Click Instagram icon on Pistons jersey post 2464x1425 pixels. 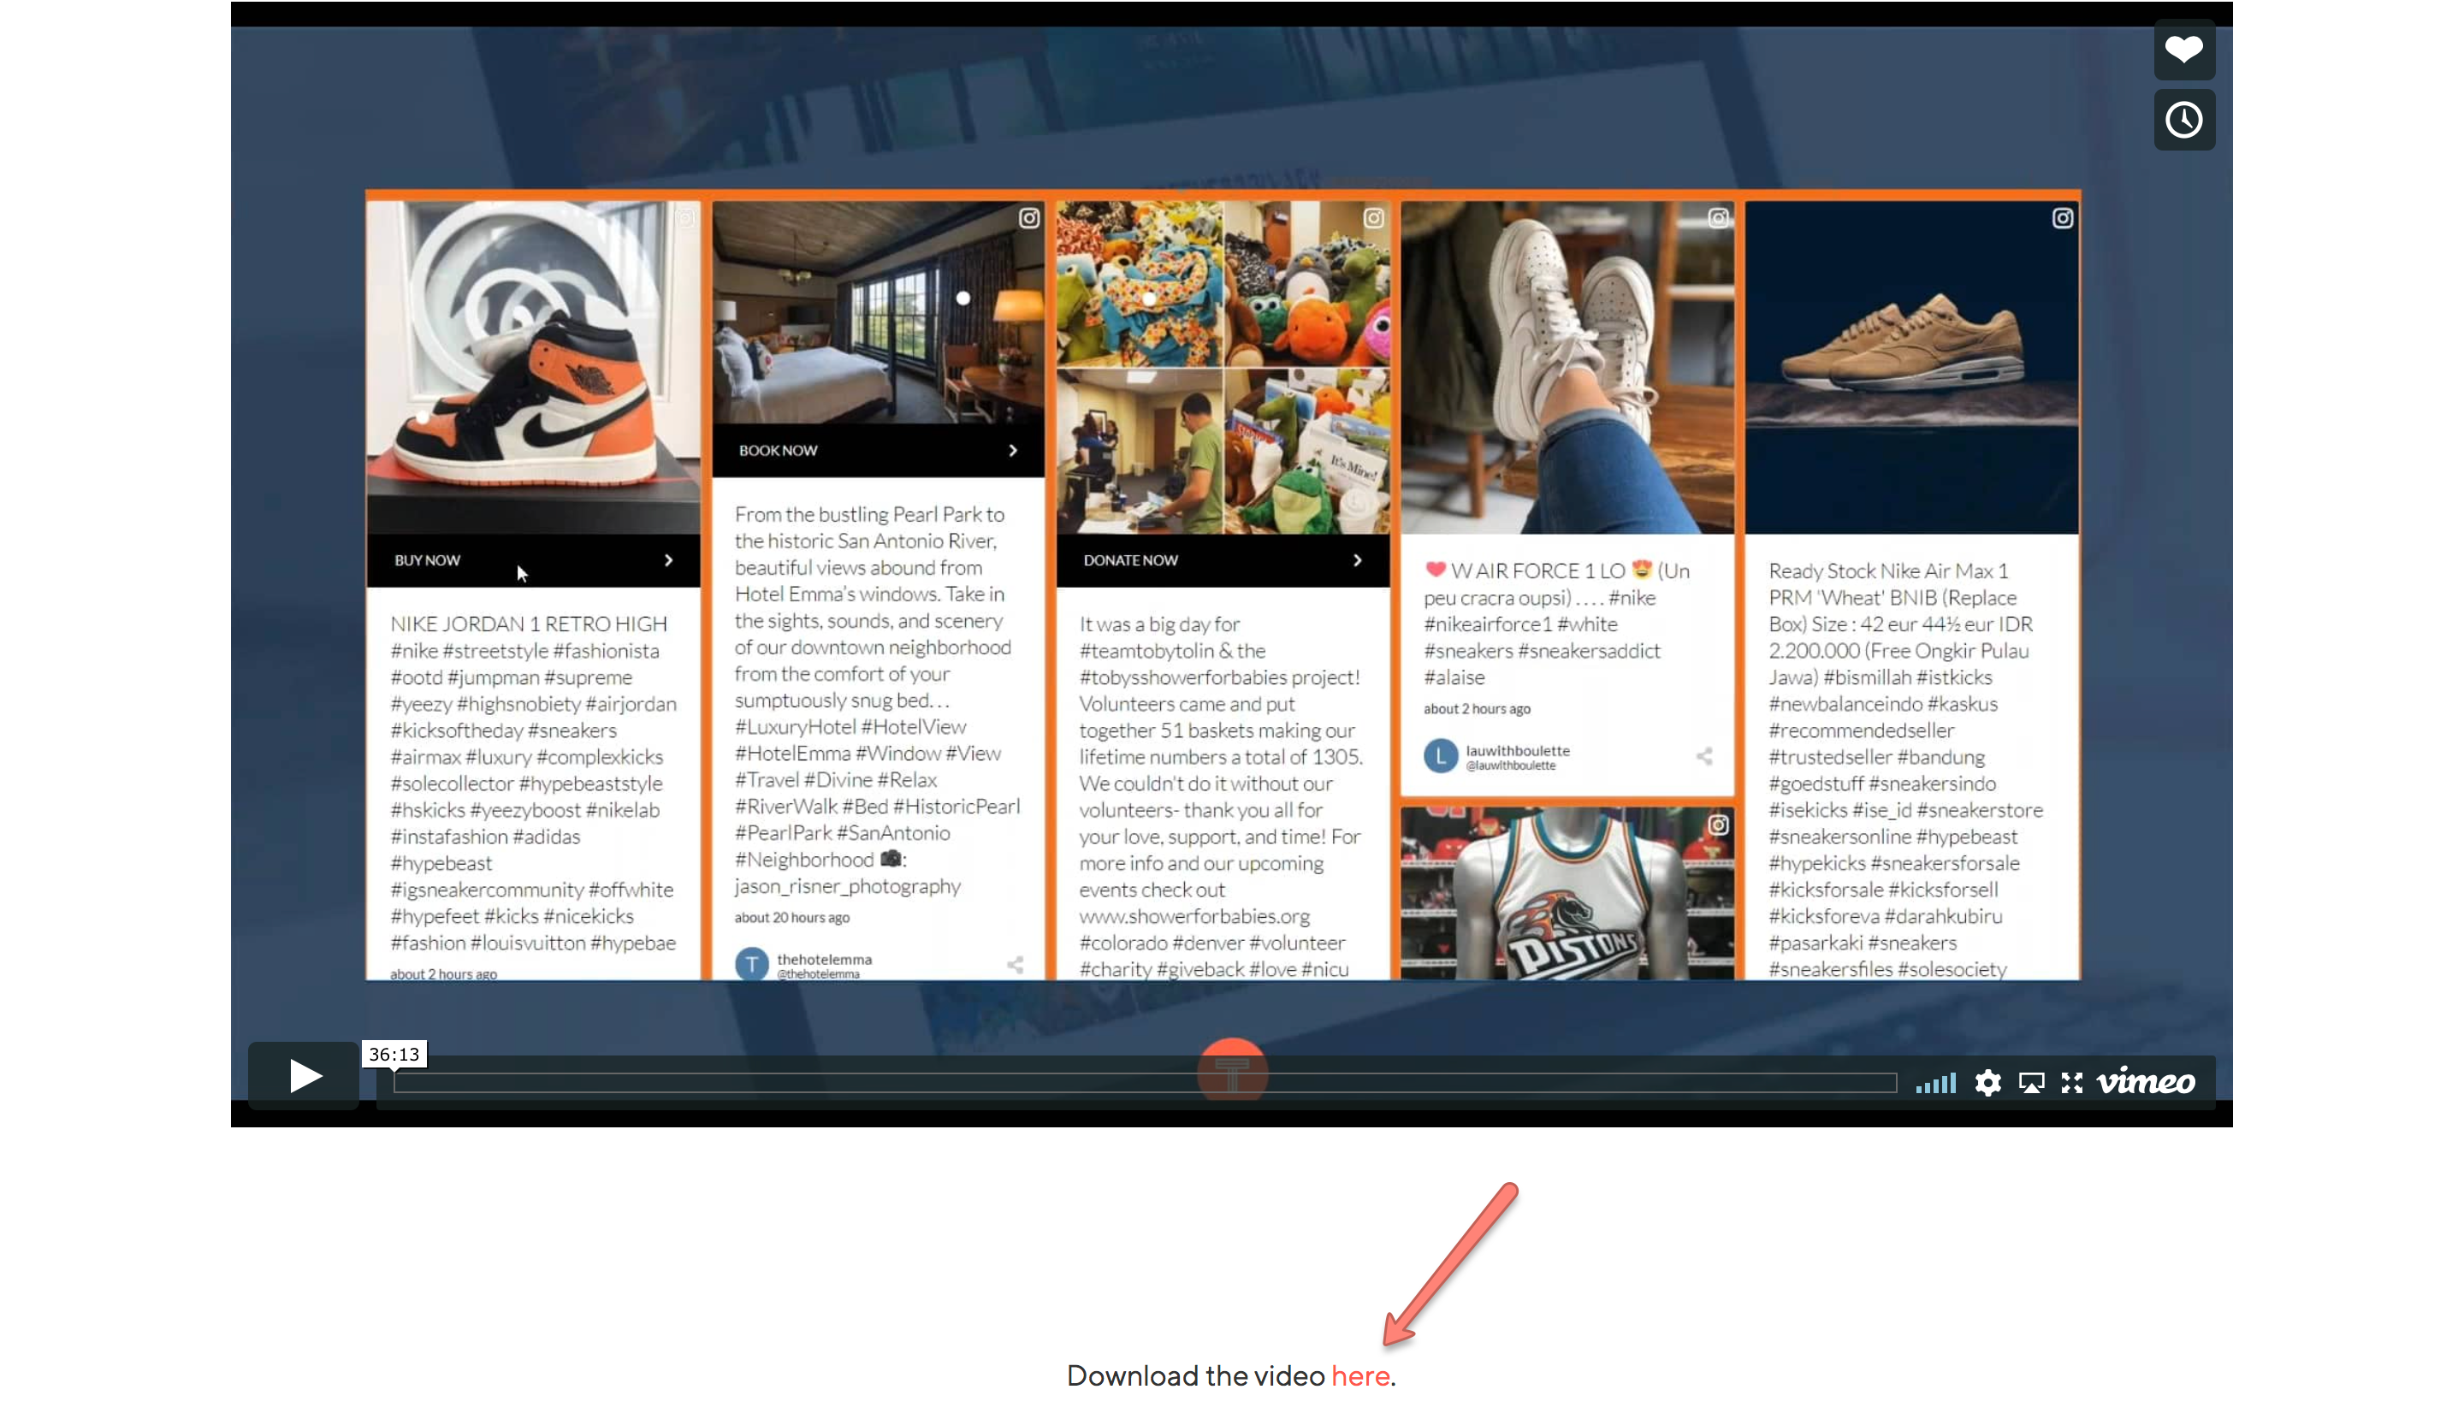(1717, 825)
